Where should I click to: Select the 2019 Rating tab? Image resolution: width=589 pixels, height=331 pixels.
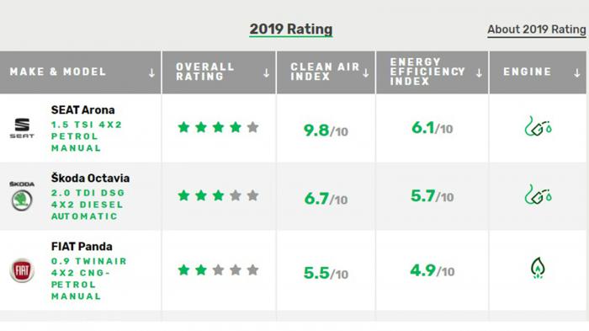click(x=291, y=29)
